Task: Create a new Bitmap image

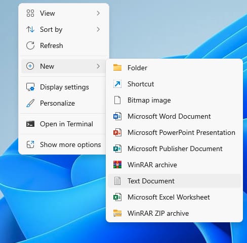Action: (x=175, y=100)
